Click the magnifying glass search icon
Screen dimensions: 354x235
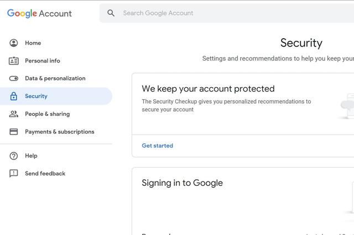pyautogui.click(x=111, y=13)
